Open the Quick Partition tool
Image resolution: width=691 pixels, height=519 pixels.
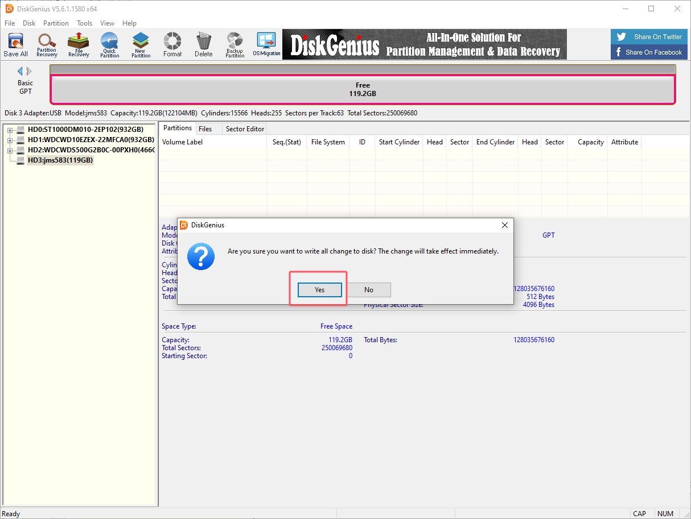[x=109, y=45]
